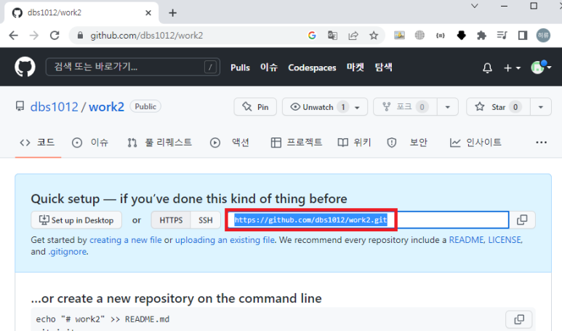Open a new browser tab
The image size is (562, 331).
click(x=173, y=13)
